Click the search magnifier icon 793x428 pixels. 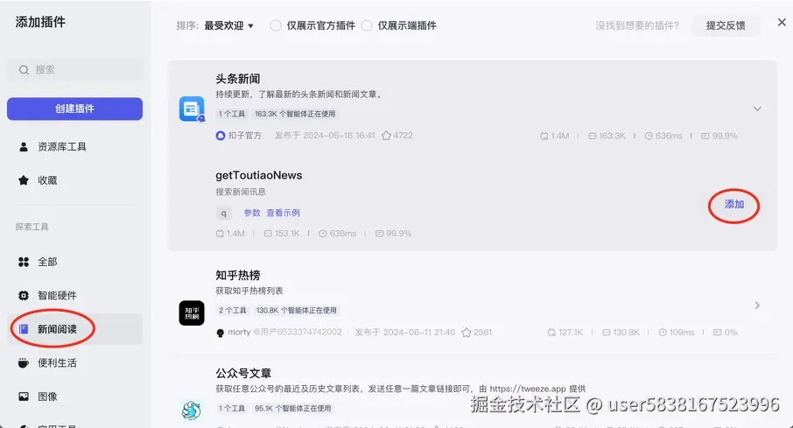pos(24,70)
